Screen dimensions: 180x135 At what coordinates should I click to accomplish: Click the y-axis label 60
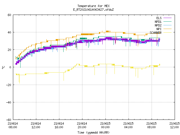tap(9, 15)
